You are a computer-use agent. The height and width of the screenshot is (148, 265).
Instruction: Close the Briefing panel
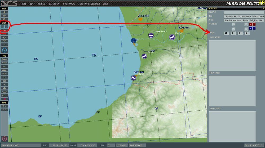coord(263,8)
